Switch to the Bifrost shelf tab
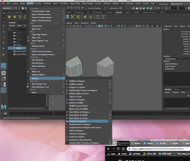Viewport: 190px width, 161px height. pyautogui.click(x=128, y=12)
